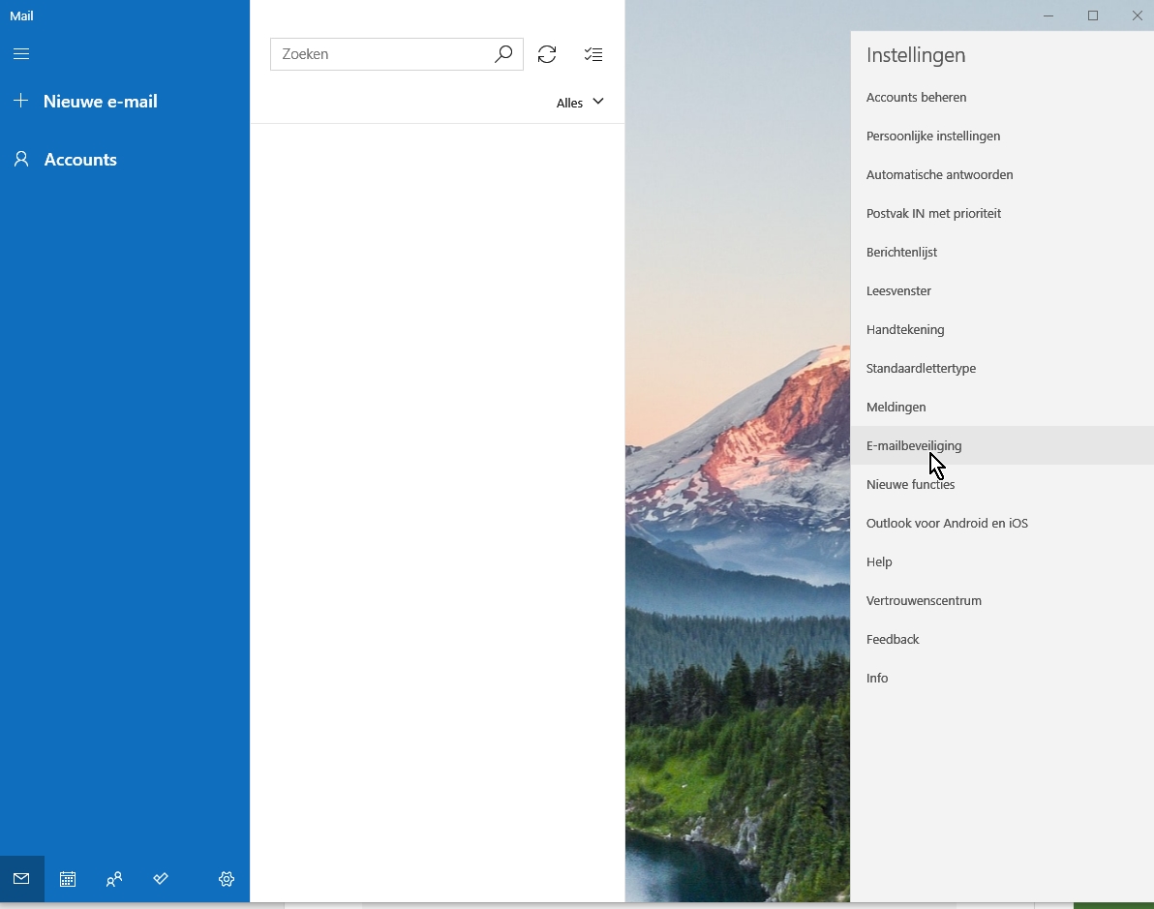Open the People contacts icon
Image resolution: width=1154 pixels, height=909 pixels.
[114, 879]
